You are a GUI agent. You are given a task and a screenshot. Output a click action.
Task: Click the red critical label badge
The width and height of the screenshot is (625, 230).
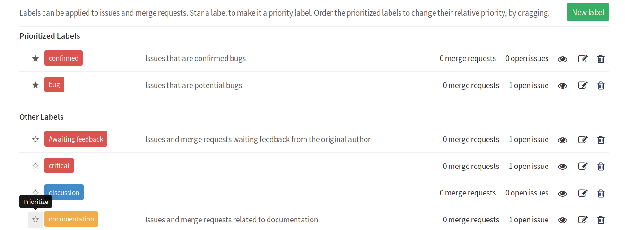tap(59, 166)
